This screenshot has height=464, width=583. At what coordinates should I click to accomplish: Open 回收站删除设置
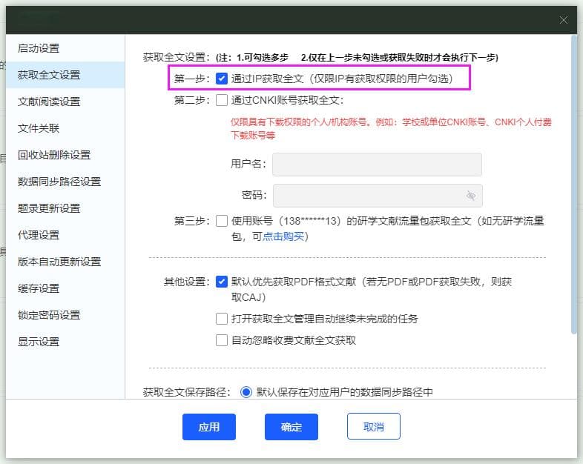click(x=54, y=155)
